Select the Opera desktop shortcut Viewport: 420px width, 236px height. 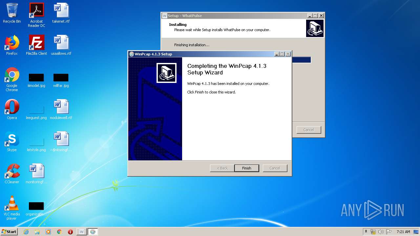(x=12, y=109)
